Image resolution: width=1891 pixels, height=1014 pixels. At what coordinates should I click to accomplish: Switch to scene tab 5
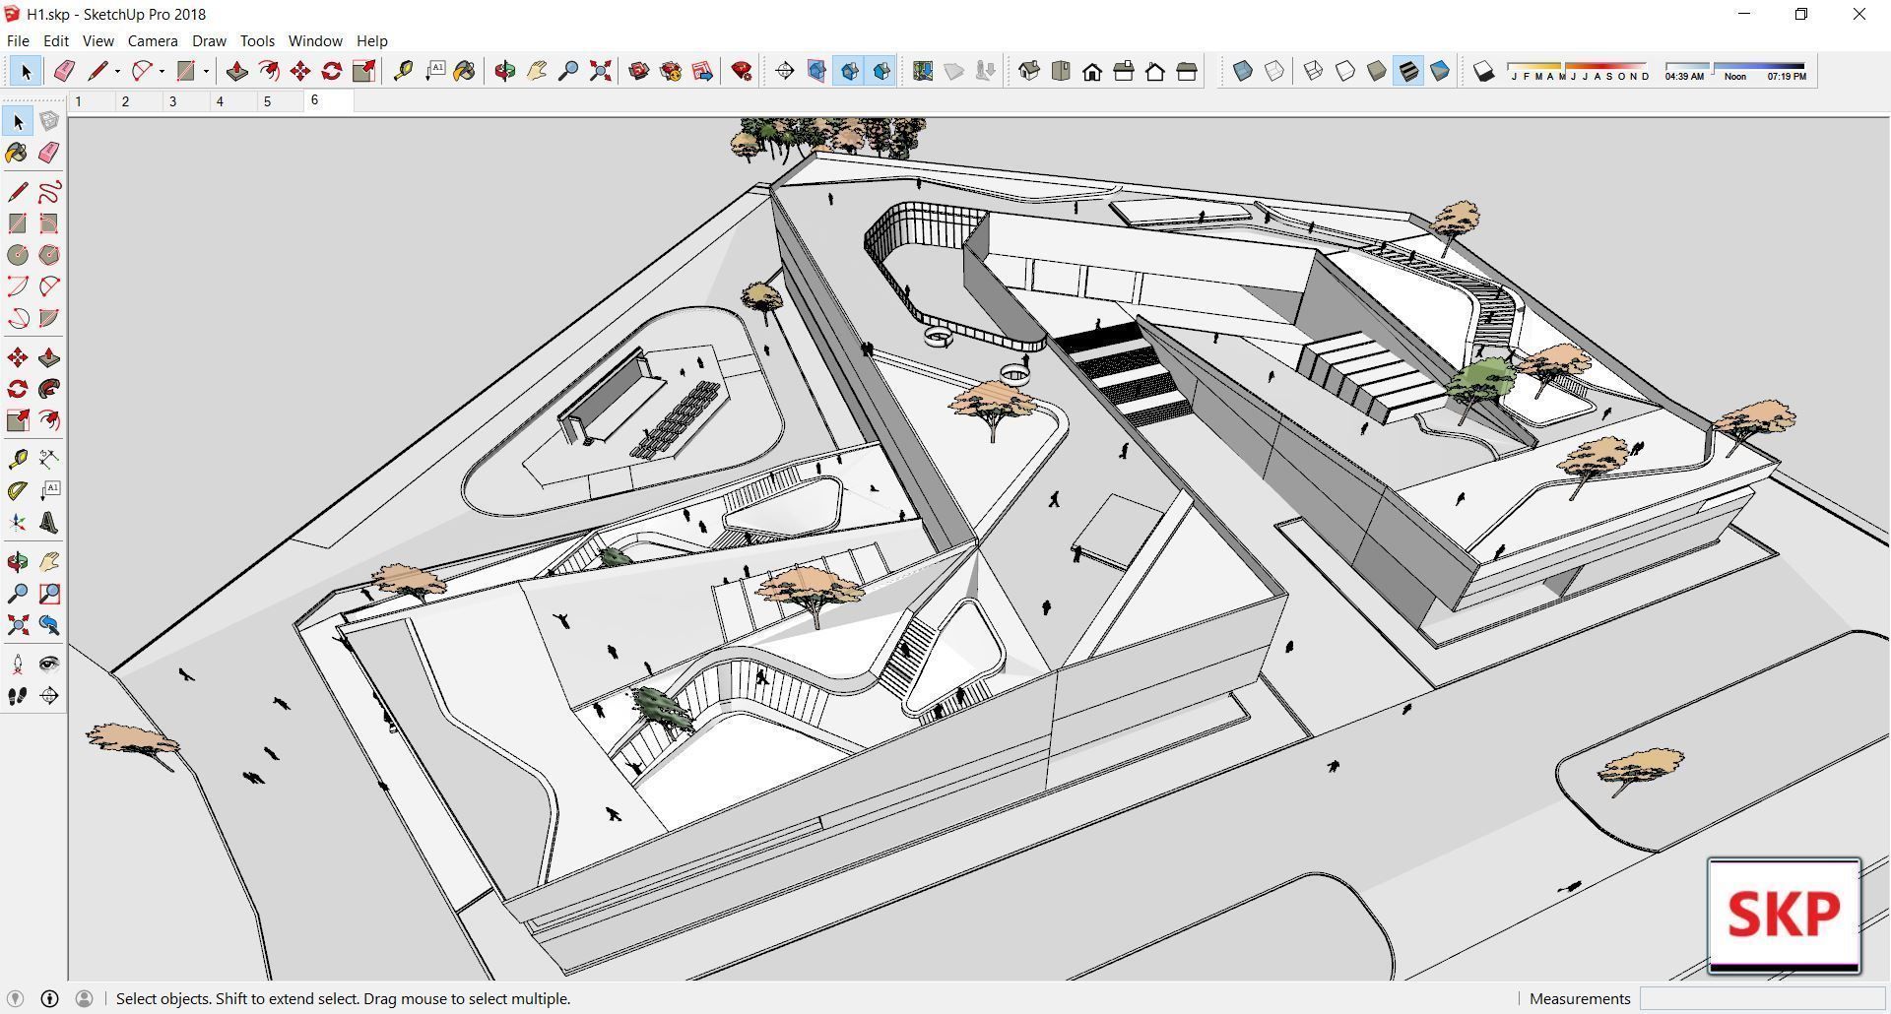click(280, 101)
